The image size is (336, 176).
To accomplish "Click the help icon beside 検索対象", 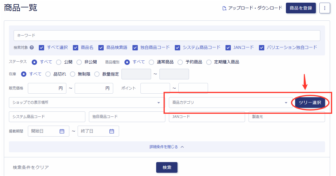I will 32,47.
